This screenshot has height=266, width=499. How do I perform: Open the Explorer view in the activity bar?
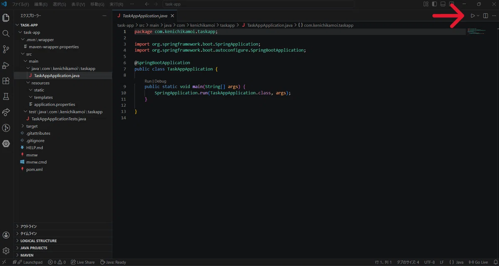[x=6, y=18]
